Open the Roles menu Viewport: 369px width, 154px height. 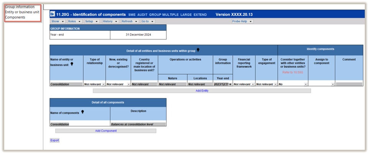click(74, 22)
